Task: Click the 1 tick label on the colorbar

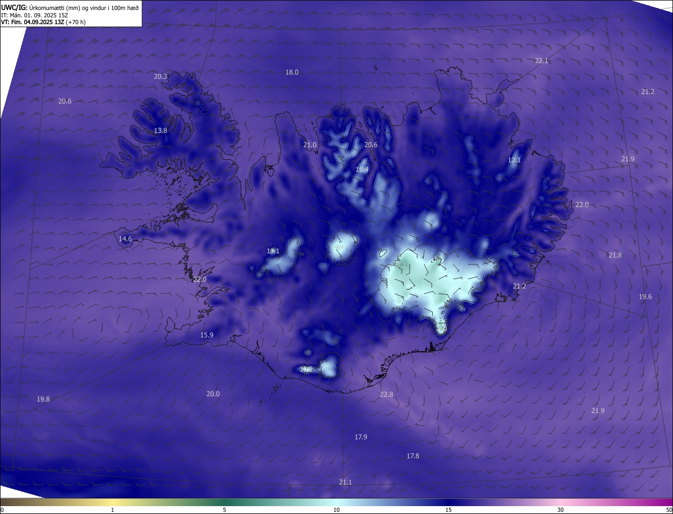Action: pyautogui.click(x=113, y=510)
